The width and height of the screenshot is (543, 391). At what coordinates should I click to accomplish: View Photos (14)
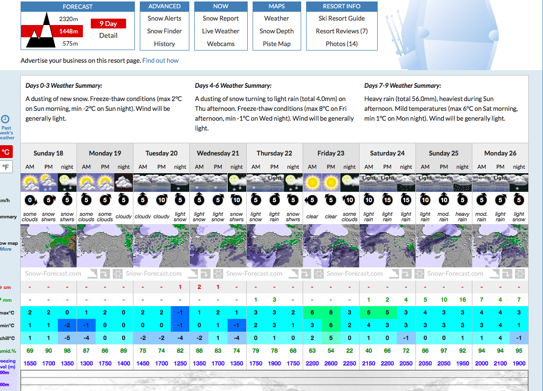click(342, 44)
